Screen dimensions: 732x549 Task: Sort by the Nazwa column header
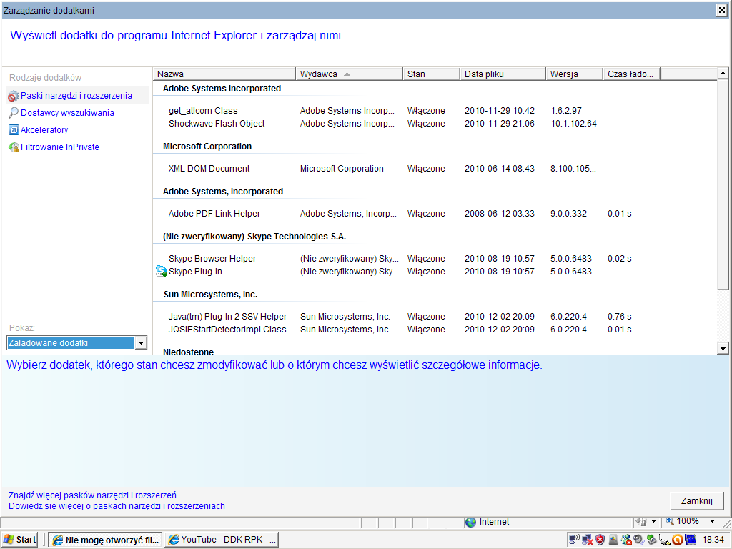(x=224, y=74)
